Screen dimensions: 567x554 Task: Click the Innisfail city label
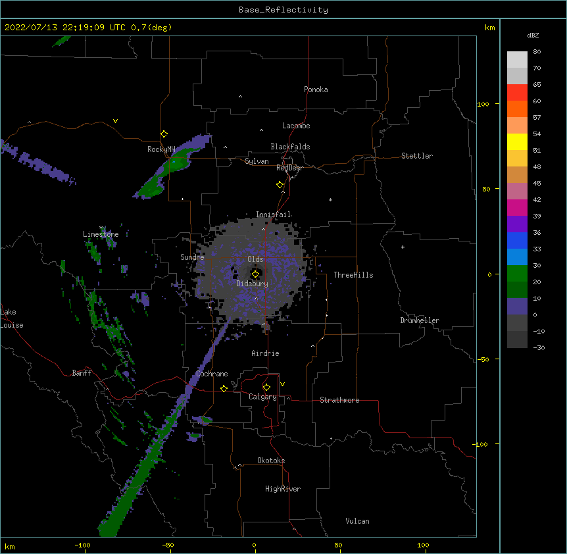[273, 214]
